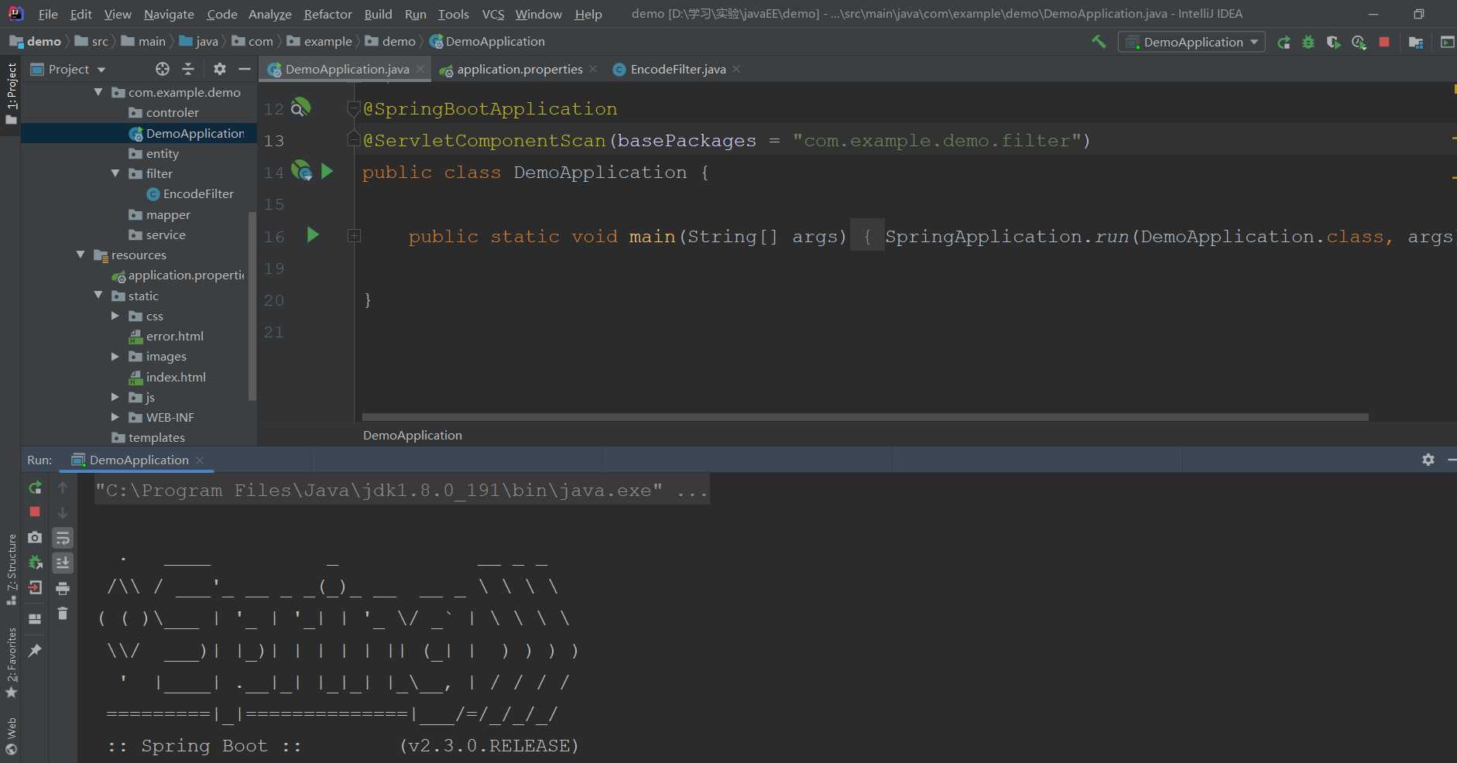
Task: Open 2: Favorites tool window
Action: (11, 662)
